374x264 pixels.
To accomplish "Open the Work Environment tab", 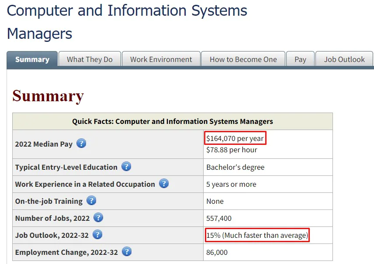I will [x=161, y=59].
